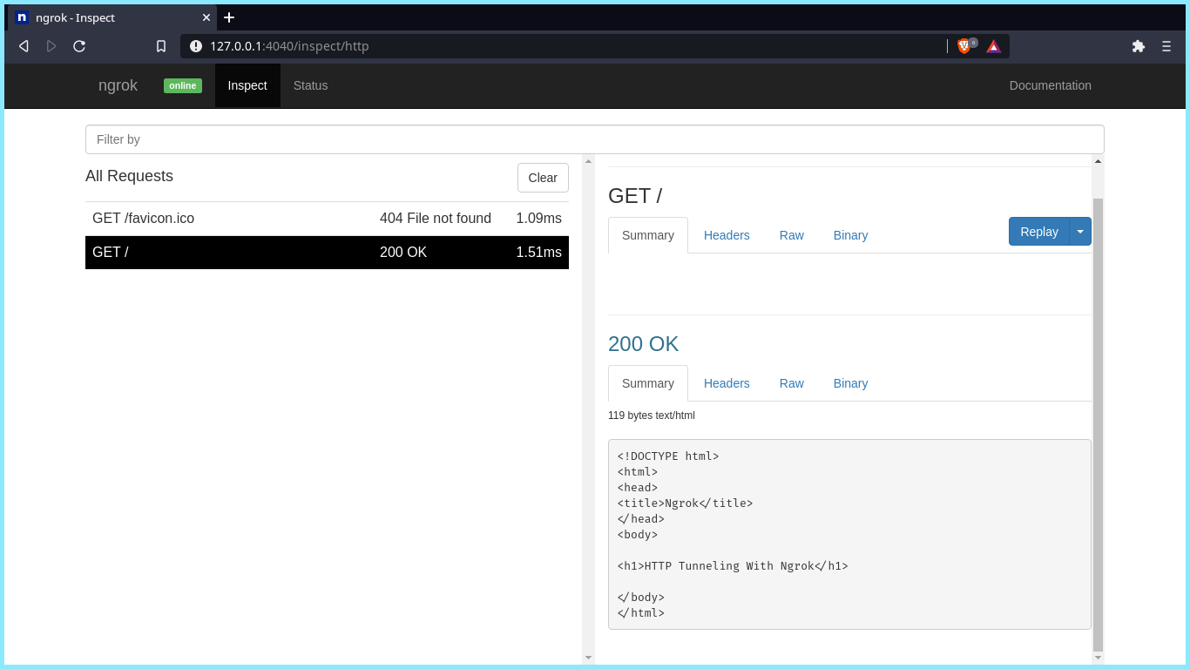The image size is (1190, 669).
Task: Click the browser forward arrow
Action: click(51, 46)
